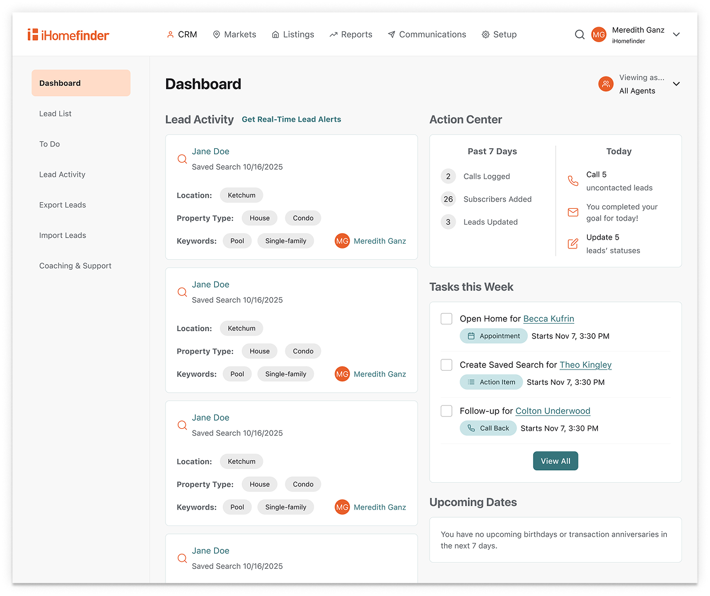Click the iHomefinder logo
The height and width of the screenshot is (596, 710).
(x=68, y=35)
